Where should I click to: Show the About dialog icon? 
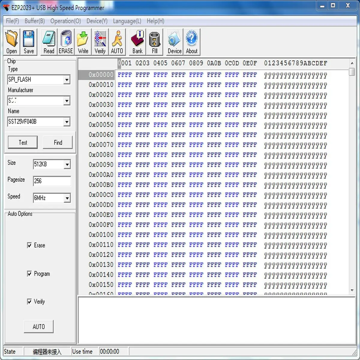click(192, 42)
